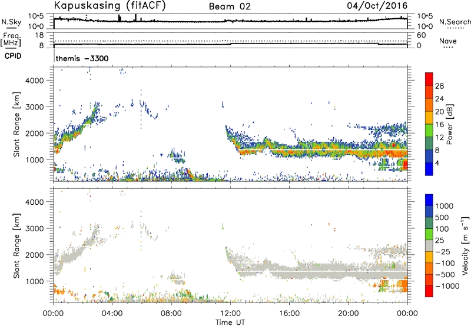Click the '4000' tick on power panel
Screen dimensions: 471x326
pos(35,81)
